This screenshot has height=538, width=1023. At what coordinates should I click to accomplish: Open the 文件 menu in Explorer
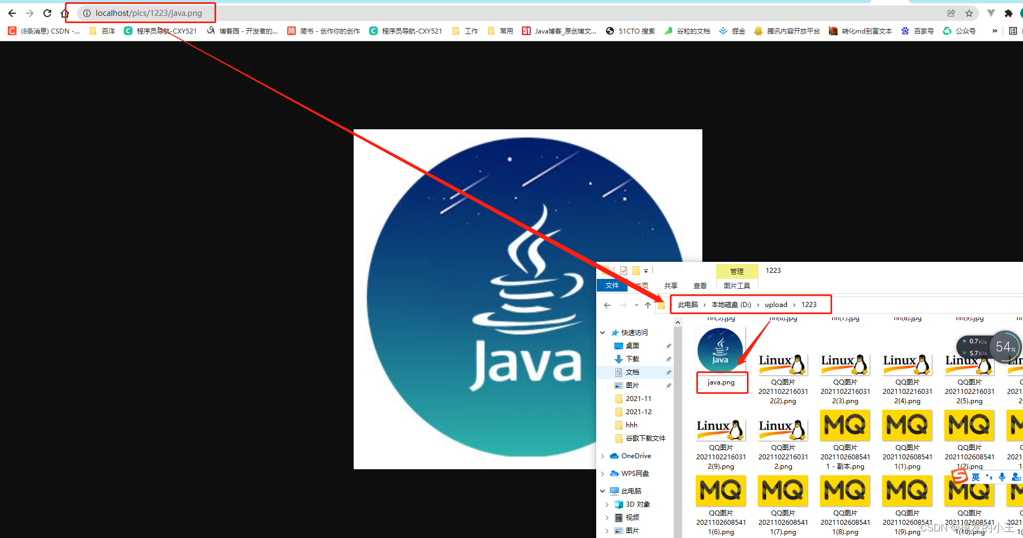pos(612,286)
